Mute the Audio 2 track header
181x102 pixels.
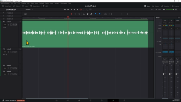click(16, 52)
